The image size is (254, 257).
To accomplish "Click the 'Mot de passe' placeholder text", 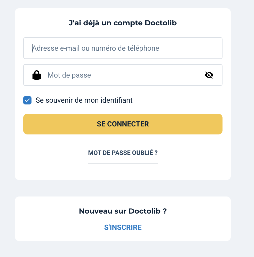I will (69, 75).
